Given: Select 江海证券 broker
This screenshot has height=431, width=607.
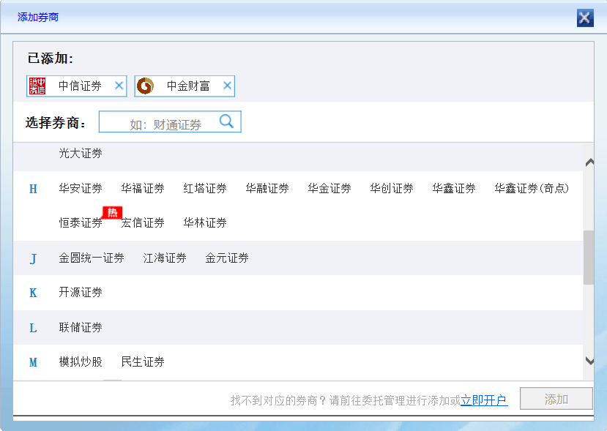Looking at the screenshot, I should (165, 258).
